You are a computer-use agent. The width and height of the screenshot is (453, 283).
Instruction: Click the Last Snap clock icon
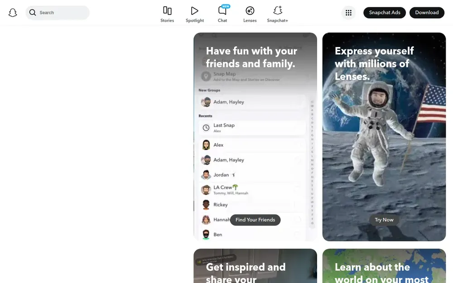pos(206,128)
